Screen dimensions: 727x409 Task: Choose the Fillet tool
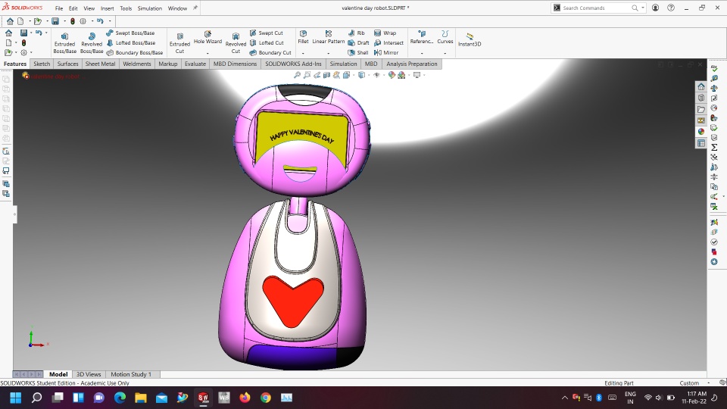click(303, 37)
